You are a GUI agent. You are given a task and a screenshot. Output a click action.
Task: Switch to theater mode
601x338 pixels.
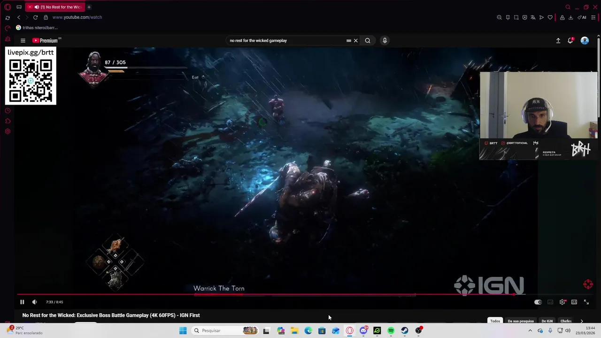(574, 302)
